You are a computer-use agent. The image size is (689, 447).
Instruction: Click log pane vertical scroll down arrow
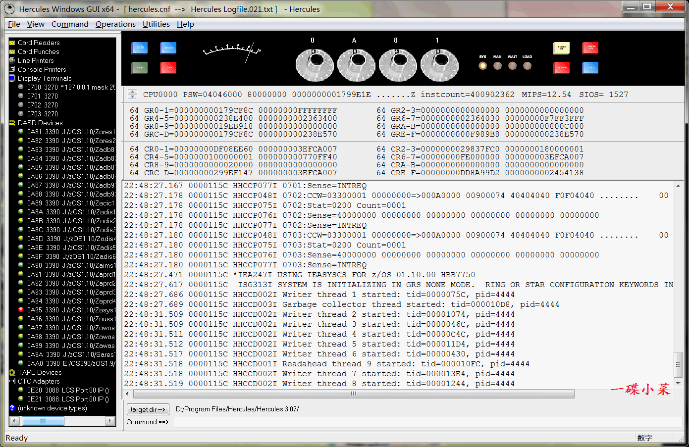678,383
